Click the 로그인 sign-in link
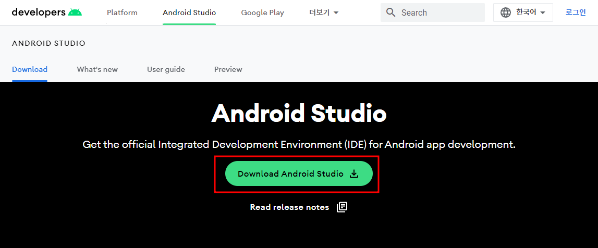Viewport: 598px width, 248px height. pyautogui.click(x=576, y=12)
